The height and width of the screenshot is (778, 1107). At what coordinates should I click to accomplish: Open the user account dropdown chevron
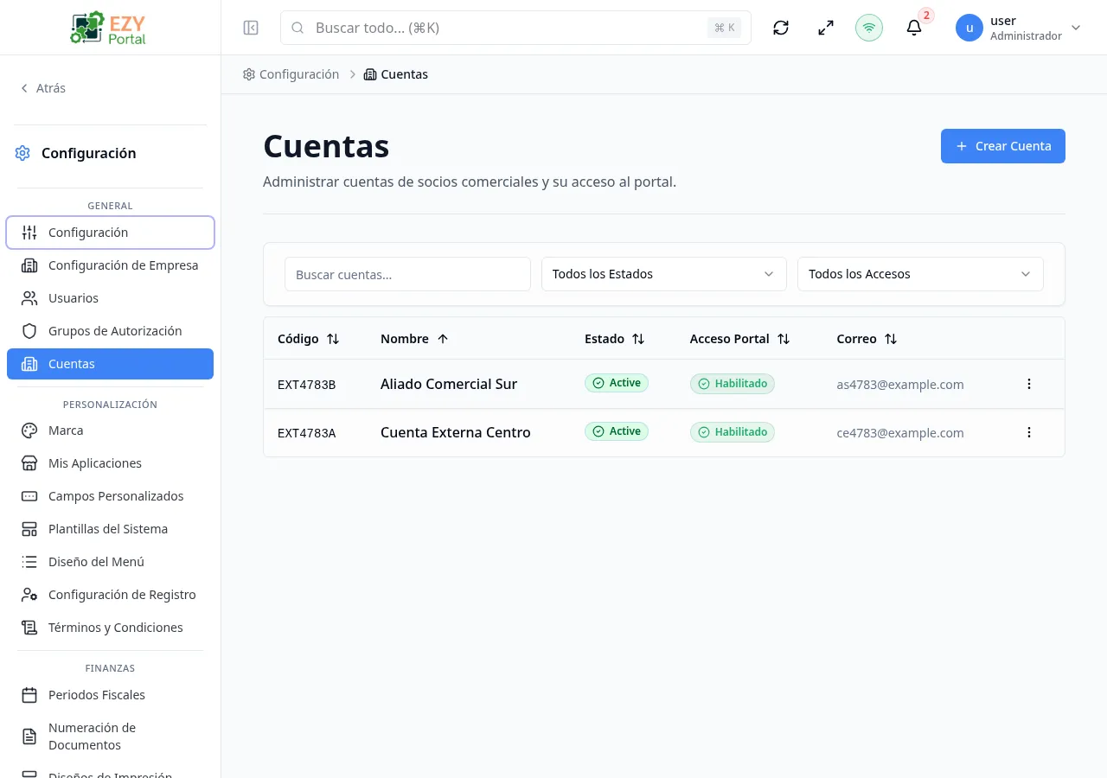1076,28
